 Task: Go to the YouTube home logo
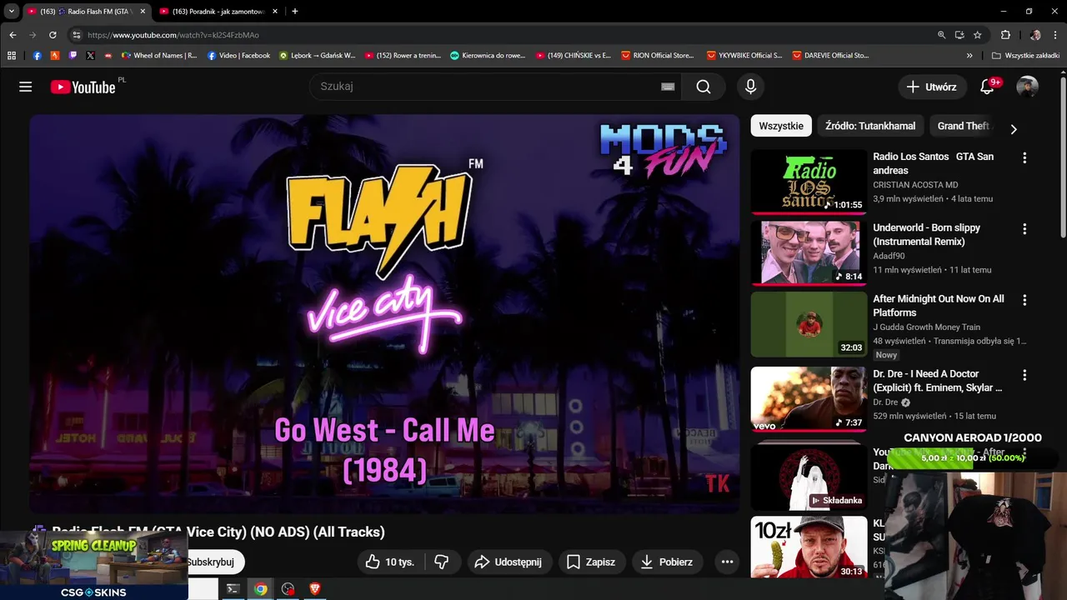[83, 87]
